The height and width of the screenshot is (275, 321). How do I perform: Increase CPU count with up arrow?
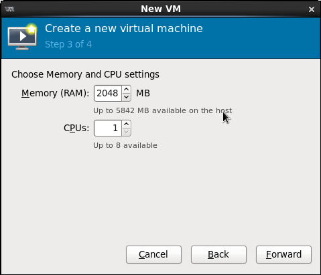tap(127, 124)
